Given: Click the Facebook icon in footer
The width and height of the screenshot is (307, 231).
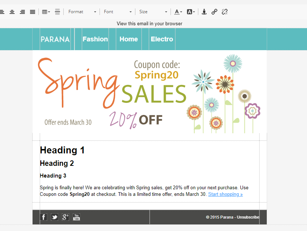Looking at the screenshot, I should tap(44, 217).
